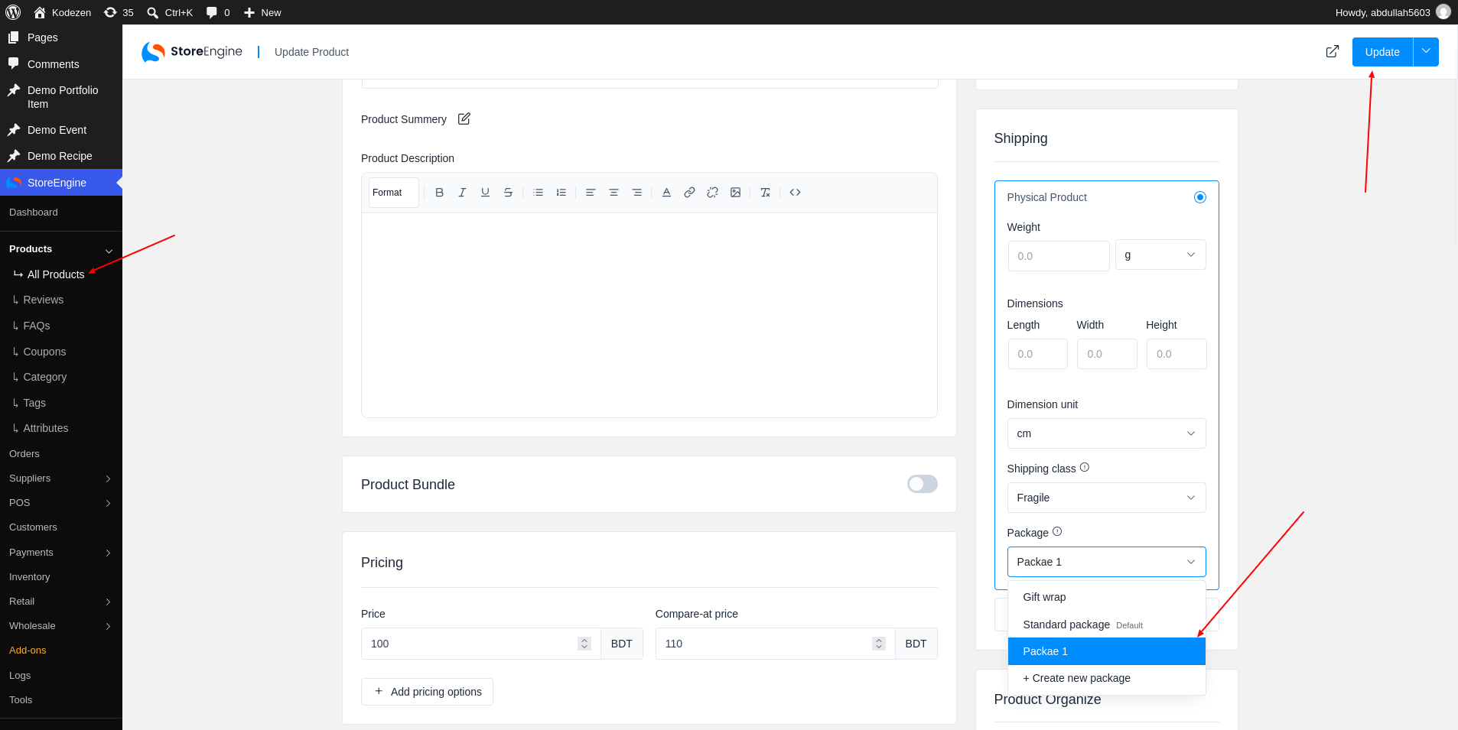The height and width of the screenshot is (730, 1458).
Task: Select Packae 1 in package list
Action: (x=1106, y=651)
